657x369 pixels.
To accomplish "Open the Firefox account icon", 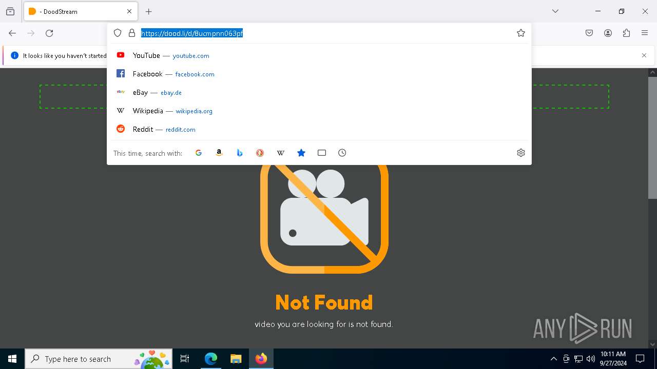I will tap(608, 33).
